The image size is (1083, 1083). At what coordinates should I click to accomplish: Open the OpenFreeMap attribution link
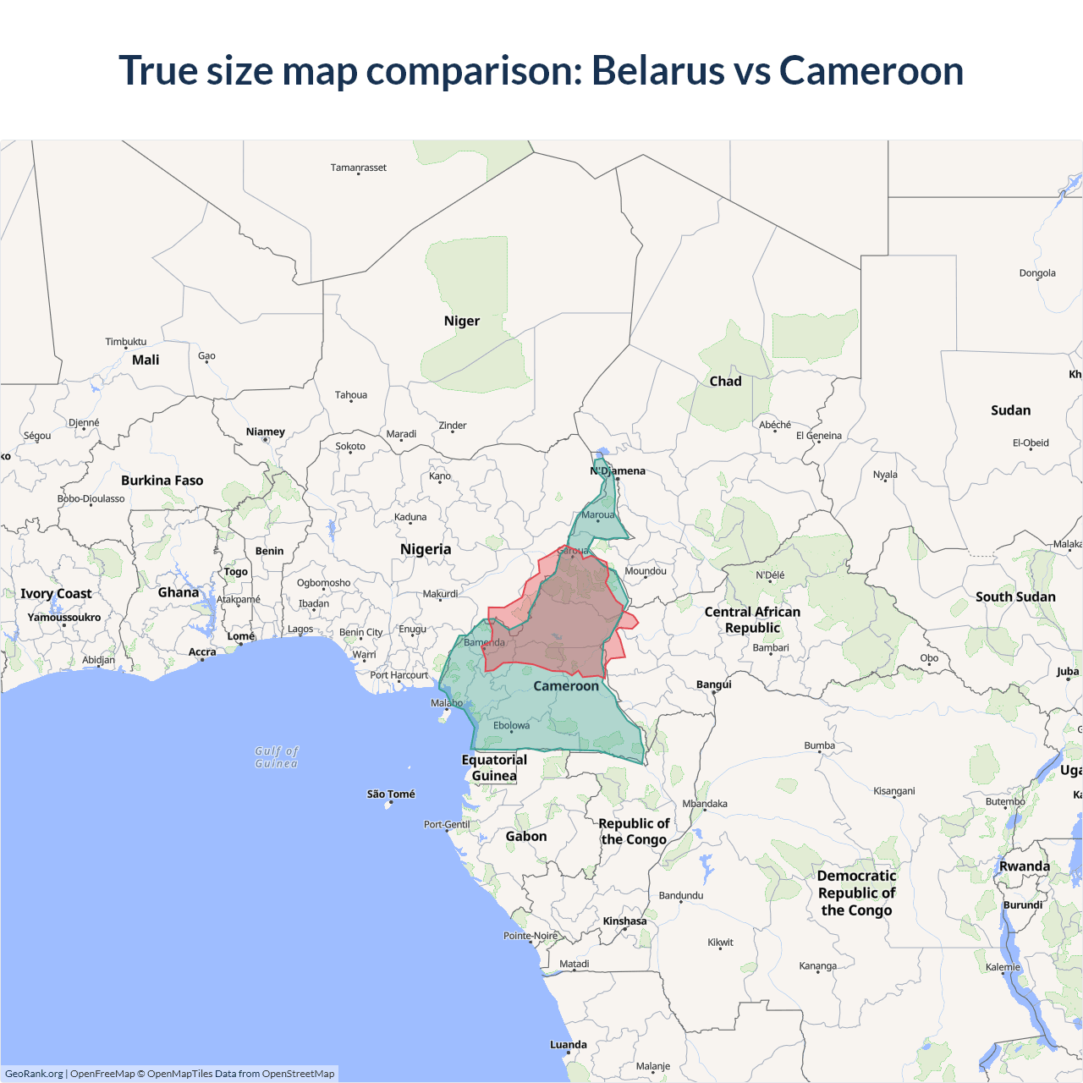click(x=102, y=1074)
